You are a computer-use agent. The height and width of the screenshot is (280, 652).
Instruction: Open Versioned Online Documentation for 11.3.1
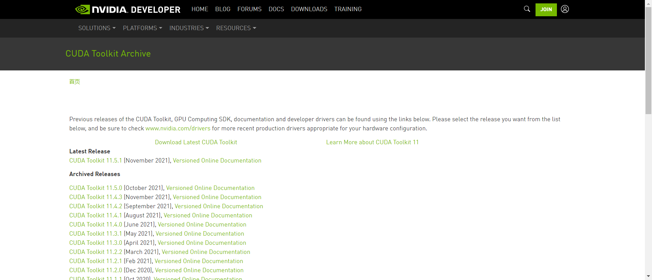coord(200,234)
